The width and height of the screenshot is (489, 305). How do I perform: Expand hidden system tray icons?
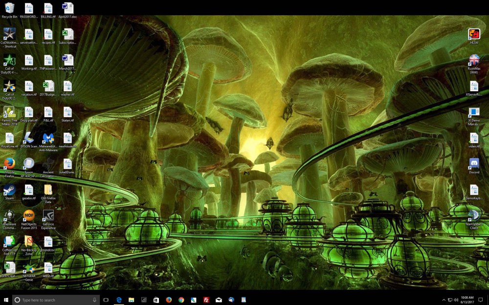click(443, 300)
